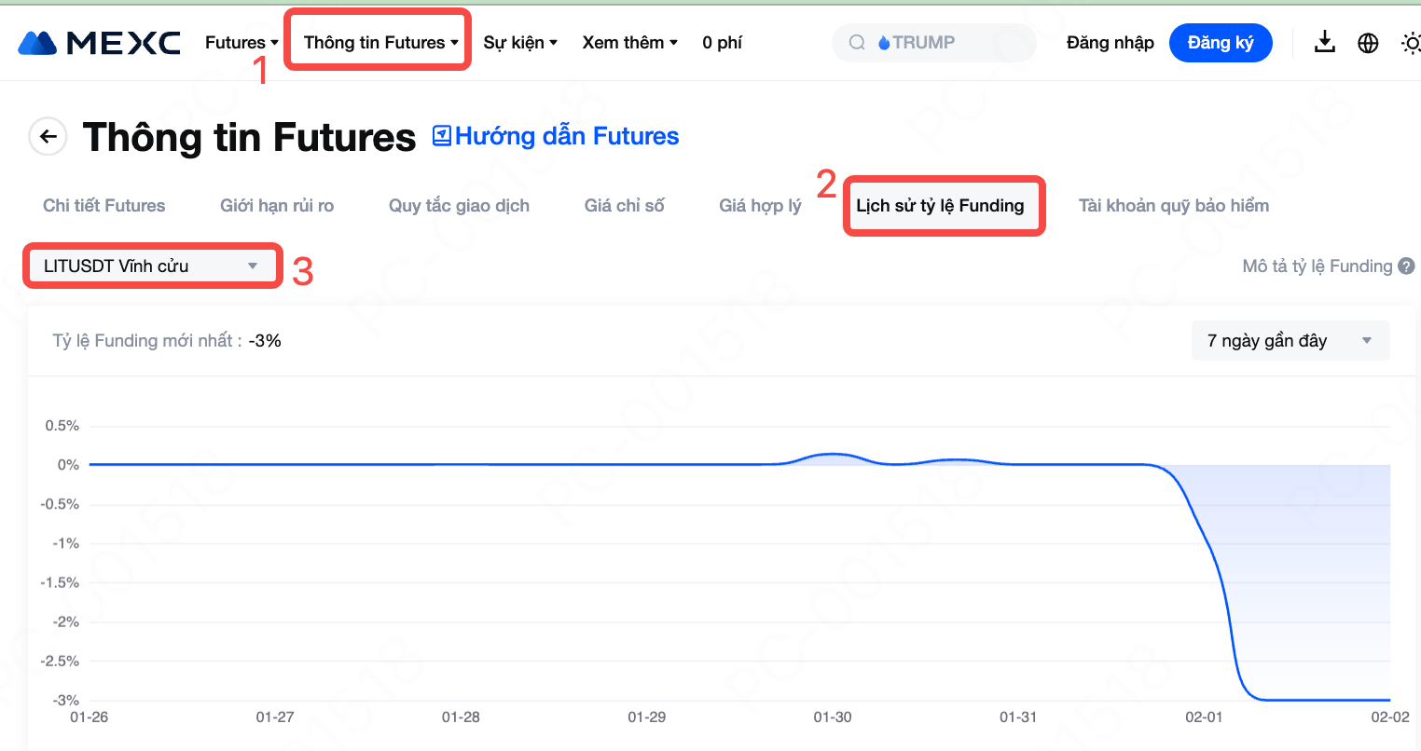Open the Hướng dẫn Futures guide link

click(556, 137)
